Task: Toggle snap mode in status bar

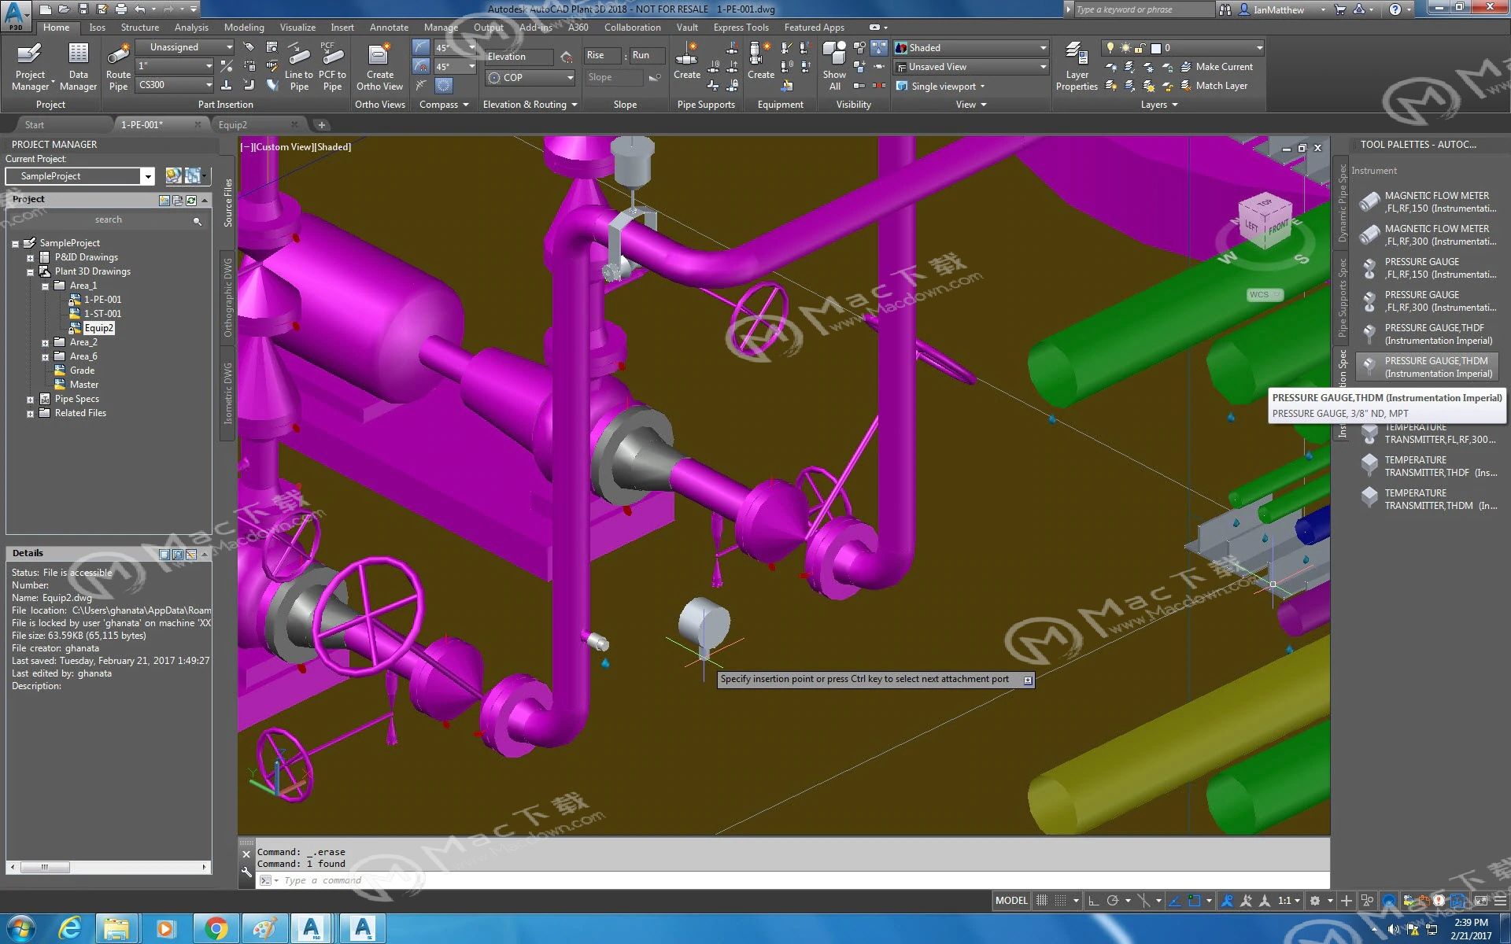Action: click(1061, 901)
